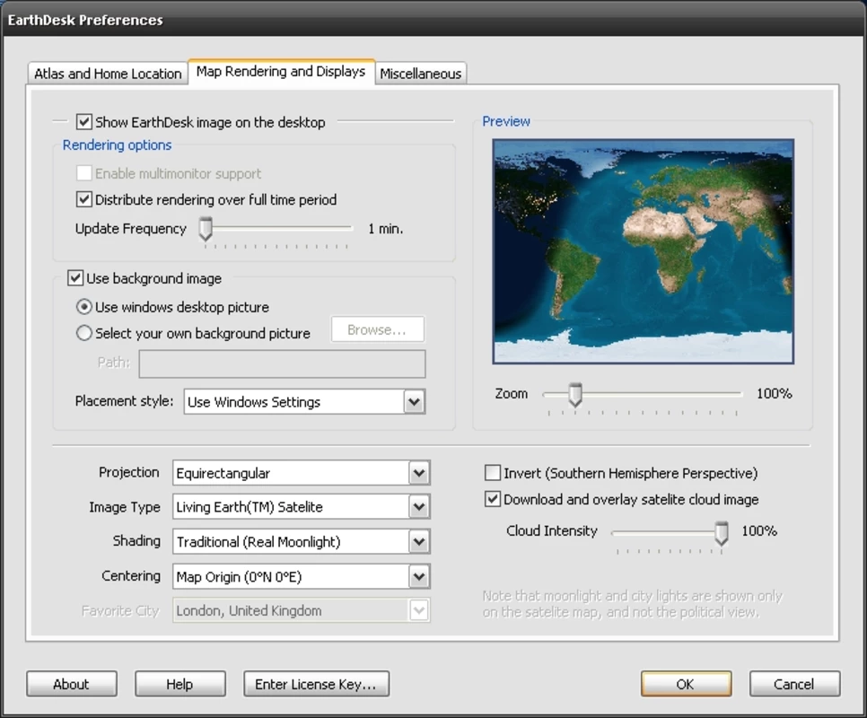Enable Invert Southern Hemisphere Perspective checkbox
Screen dimensions: 867x718
point(492,473)
